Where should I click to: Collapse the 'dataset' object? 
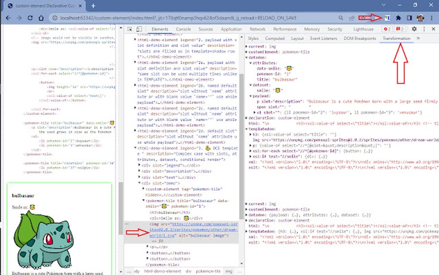pos(250,85)
